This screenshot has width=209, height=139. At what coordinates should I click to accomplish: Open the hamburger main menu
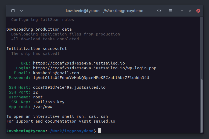click(x=171, y=11)
